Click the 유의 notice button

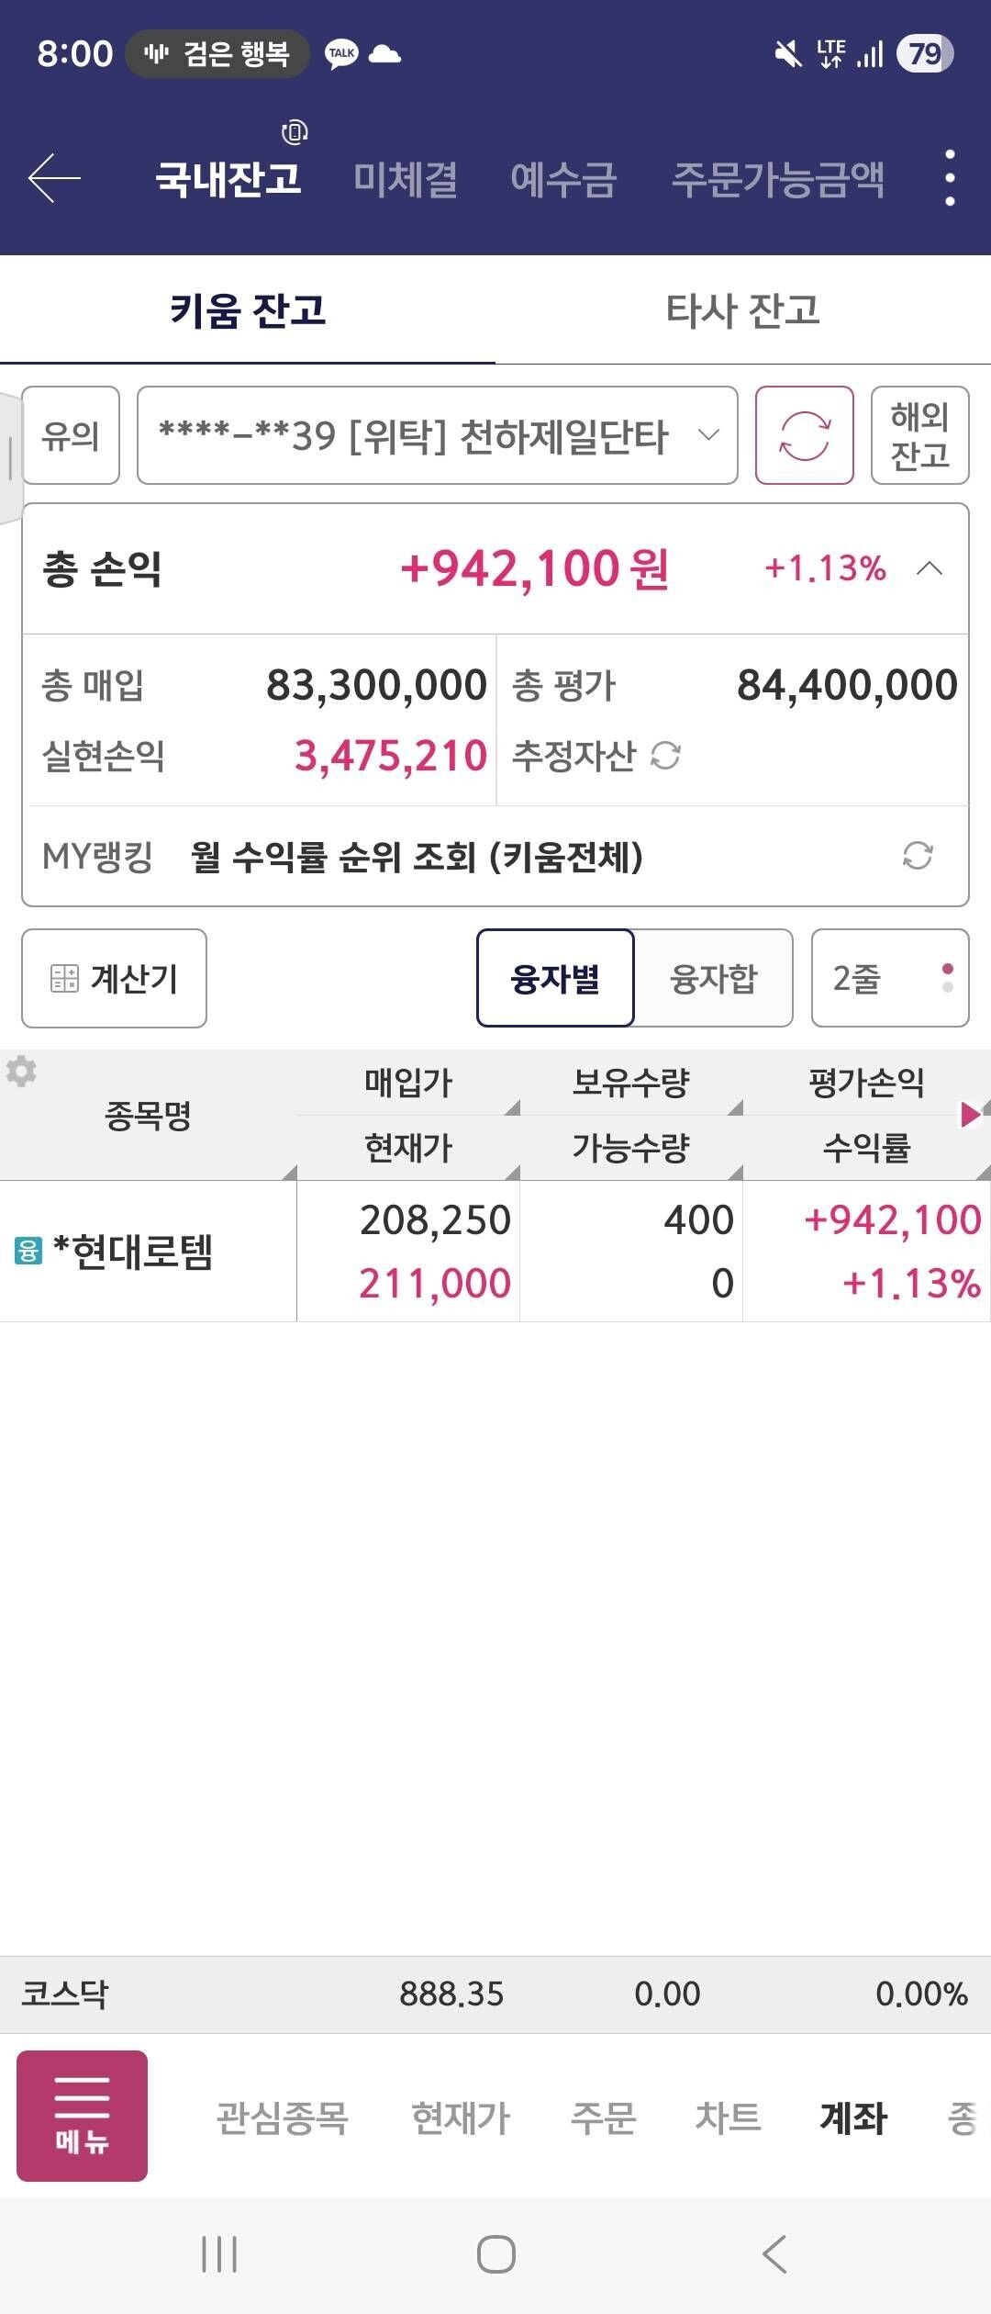pos(69,435)
